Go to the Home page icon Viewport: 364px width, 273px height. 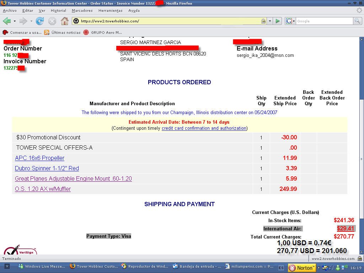[64, 21]
